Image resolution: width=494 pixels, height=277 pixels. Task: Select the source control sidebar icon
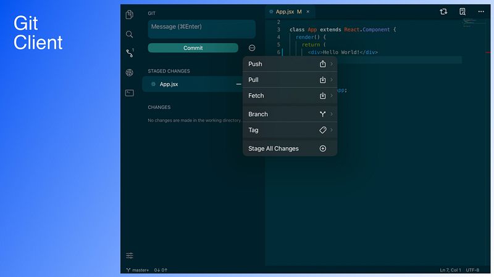click(130, 53)
